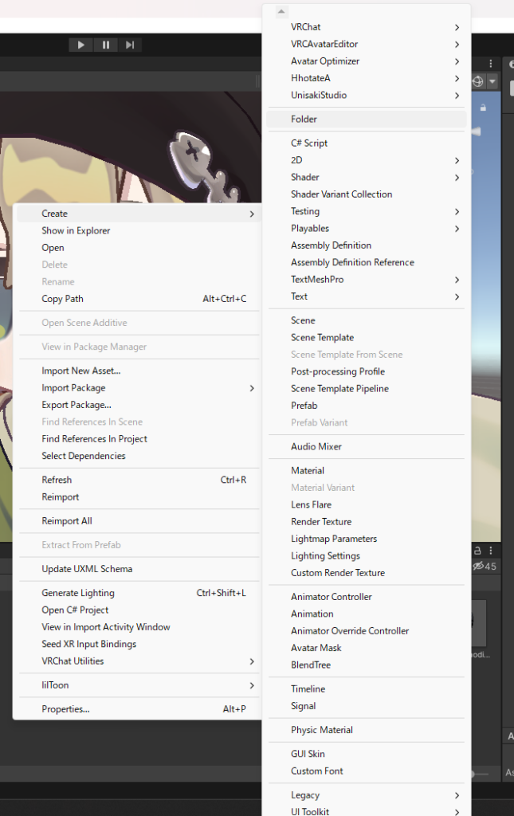
Task: Choose C# Script in the Create submenu
Action: pyautogui.click(x=309, y=143)
